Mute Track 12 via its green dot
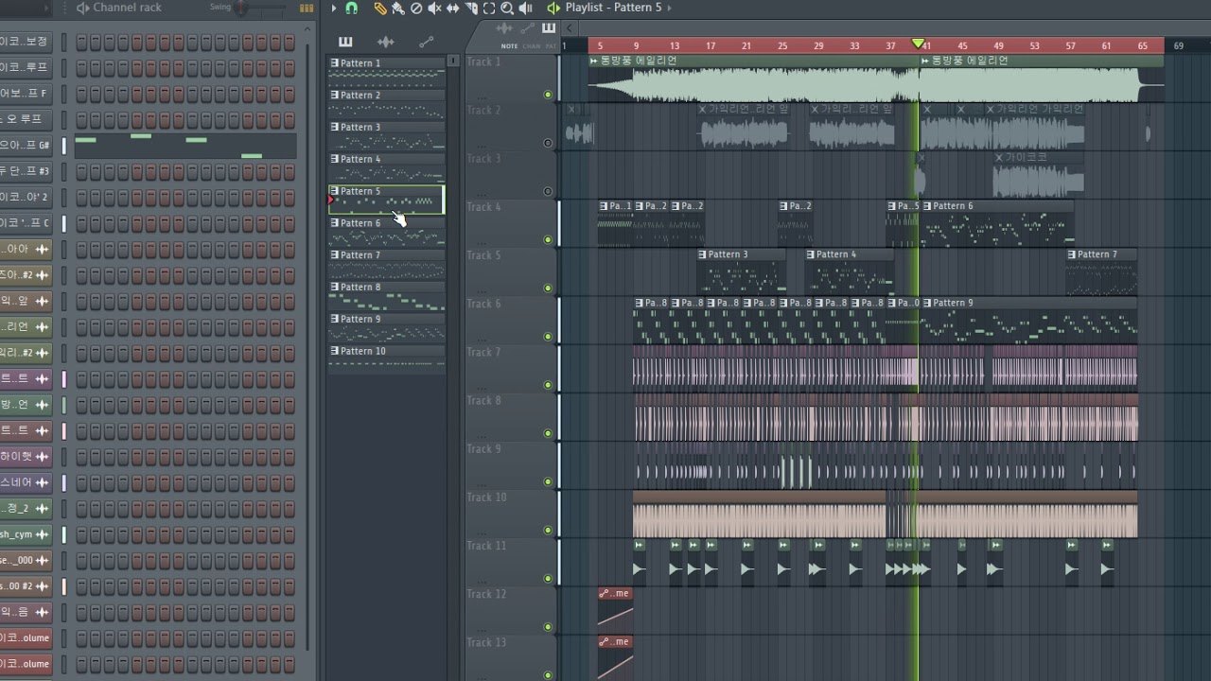Viewport: 1211px width, 681px height. pos(548,626)
